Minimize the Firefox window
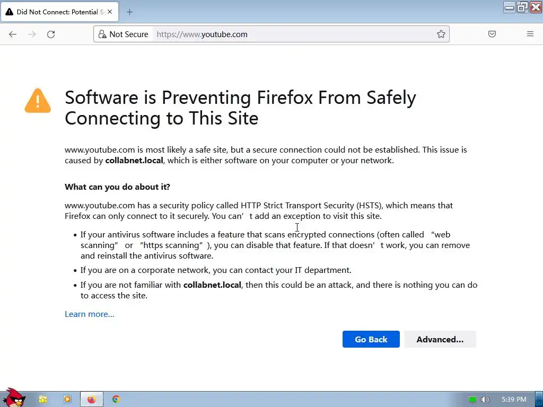 click(x=509, y=7)
